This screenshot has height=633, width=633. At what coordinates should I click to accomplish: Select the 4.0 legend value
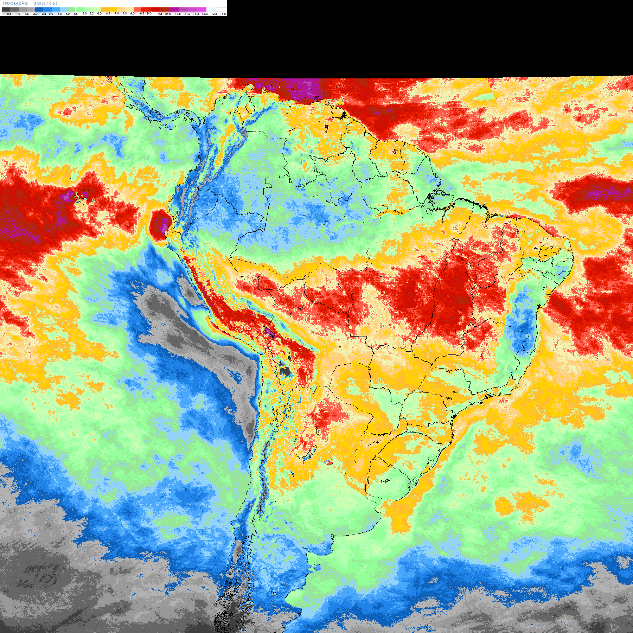tap(68, 14)
